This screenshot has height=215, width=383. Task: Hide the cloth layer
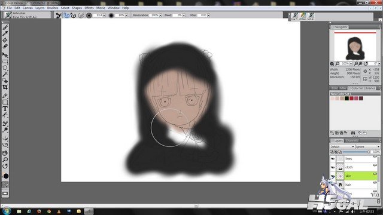tap(333, 167)
